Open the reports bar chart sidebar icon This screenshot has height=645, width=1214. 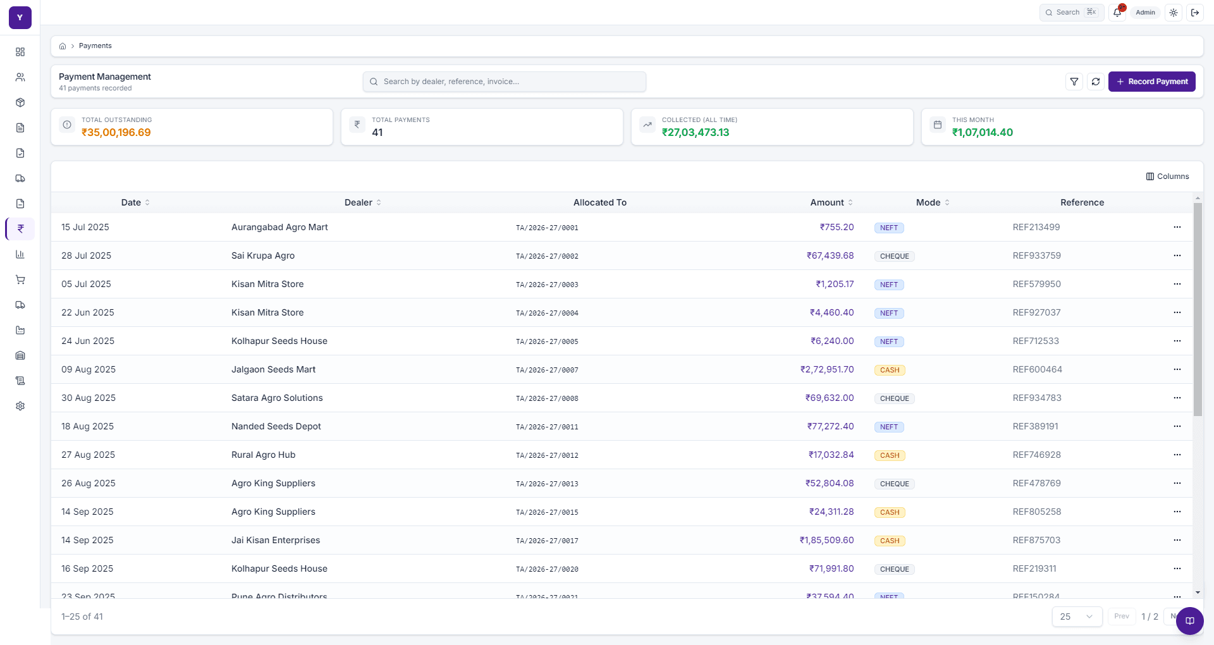[20, 254]
